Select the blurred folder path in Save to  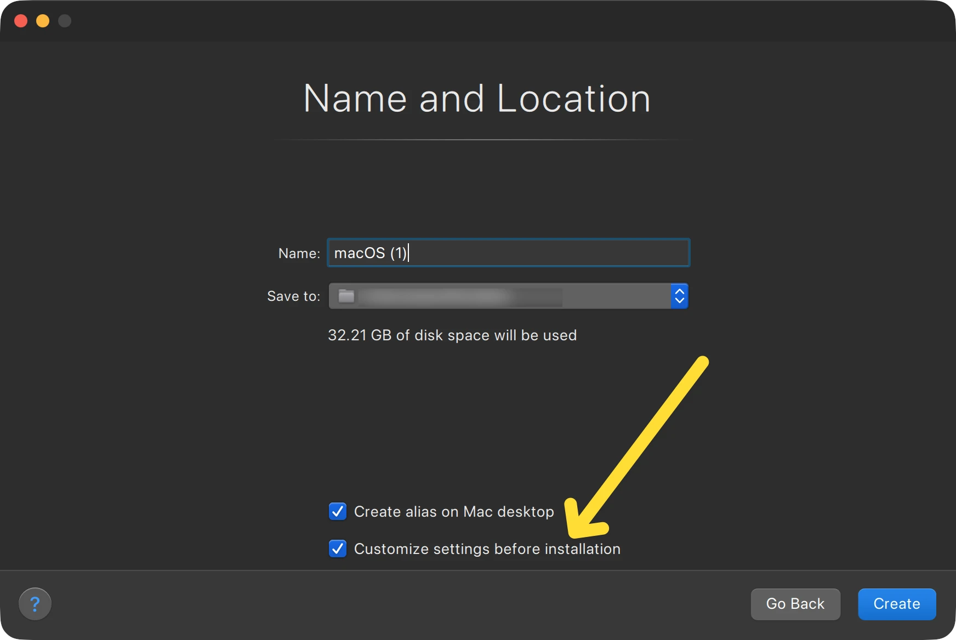click(460, 296)
